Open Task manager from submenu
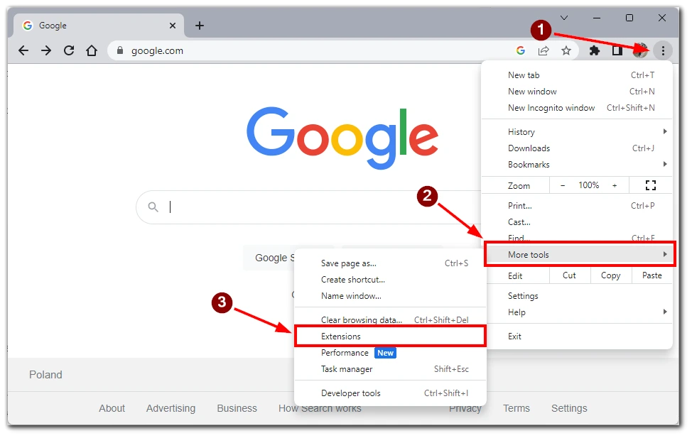 click(x=390, y=369)
